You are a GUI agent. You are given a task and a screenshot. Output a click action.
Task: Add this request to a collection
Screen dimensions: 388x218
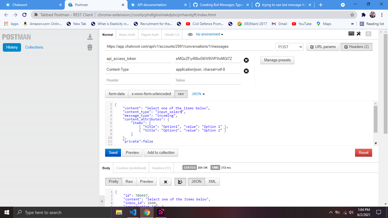point(161,152)
